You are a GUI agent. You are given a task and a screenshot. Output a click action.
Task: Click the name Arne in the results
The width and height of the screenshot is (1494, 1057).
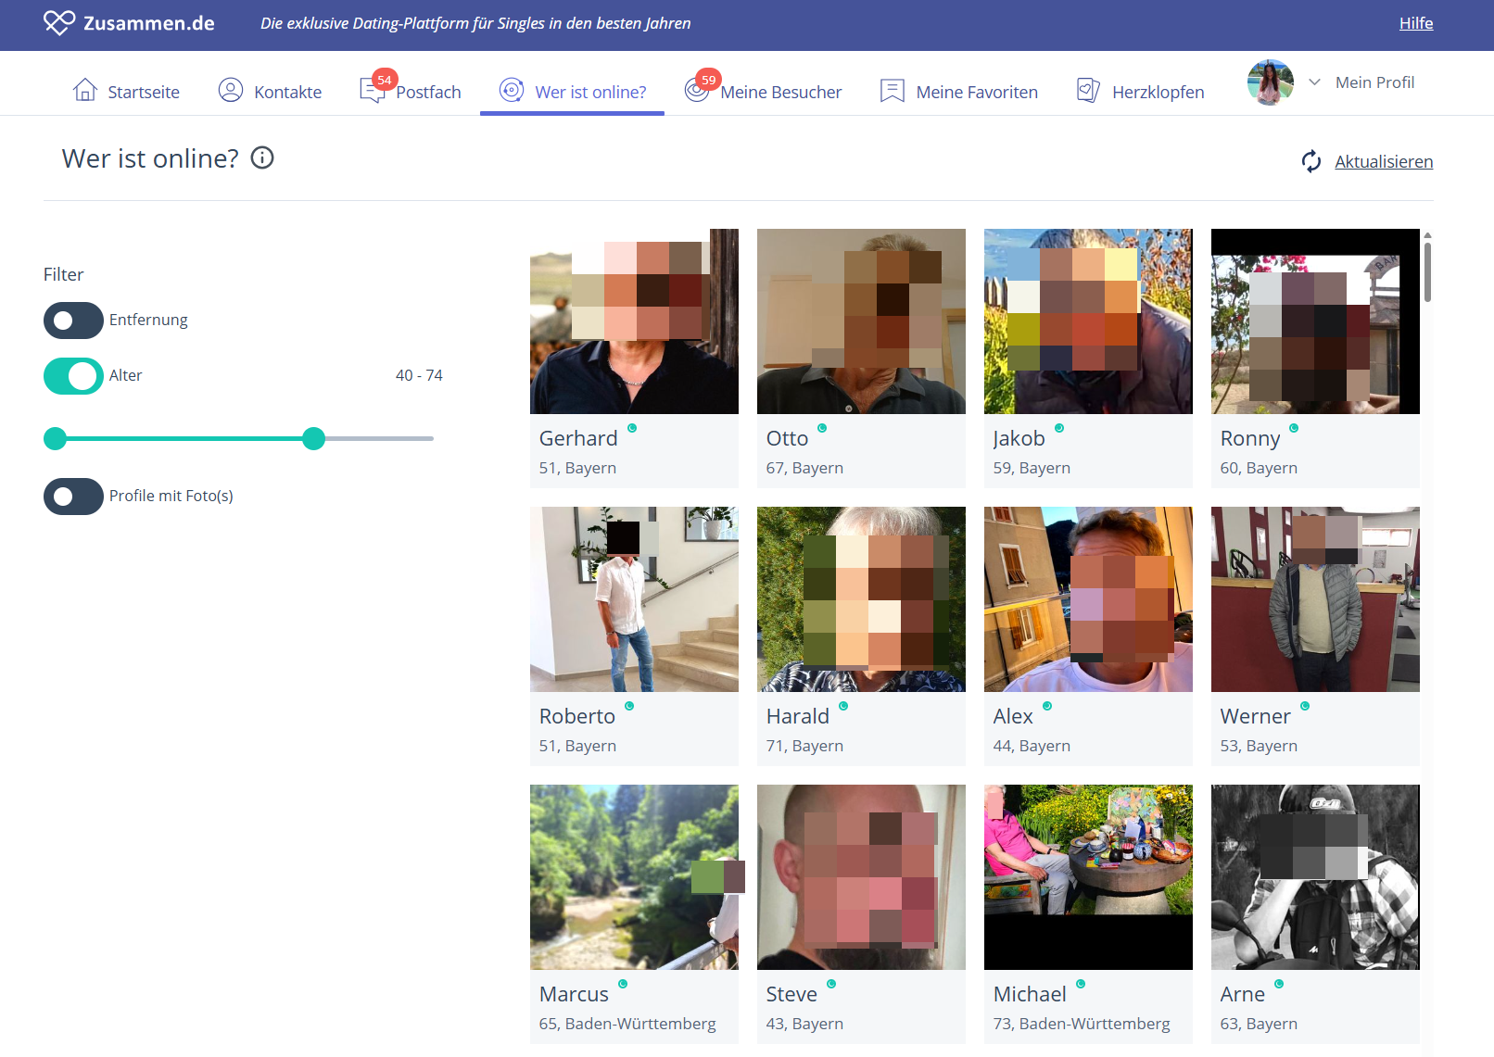[1243, 994]
